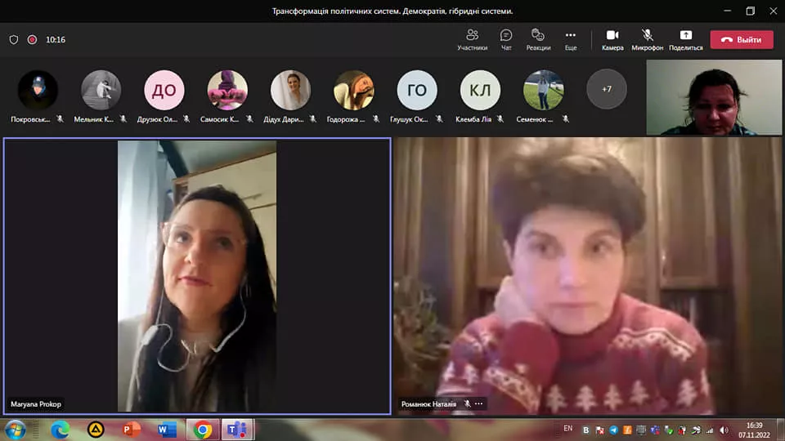Open Microsoft Word from the taskbar
Screen dimensions: 785x441
tap(168, 430)
